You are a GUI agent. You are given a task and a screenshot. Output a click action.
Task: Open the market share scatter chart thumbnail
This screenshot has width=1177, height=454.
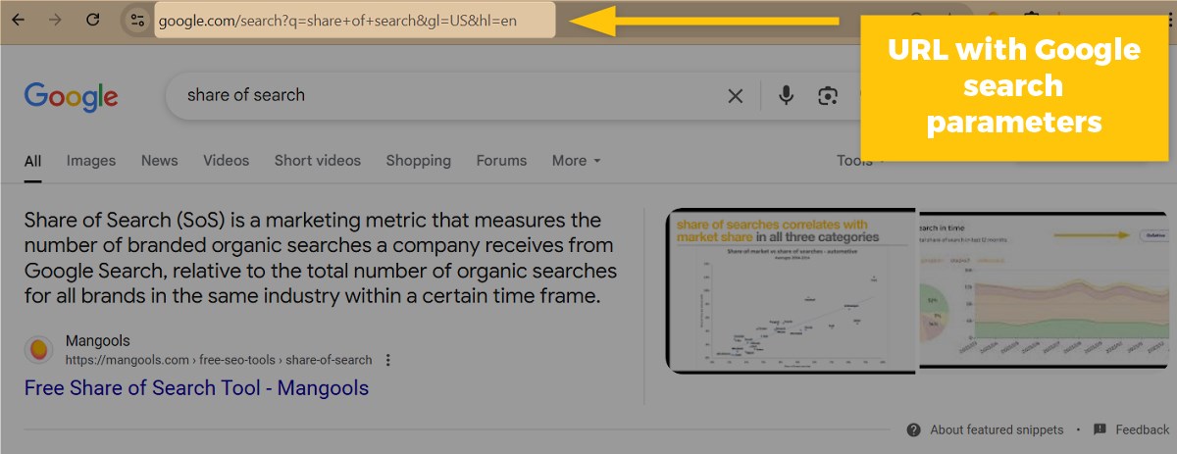(x=791, y=291)
